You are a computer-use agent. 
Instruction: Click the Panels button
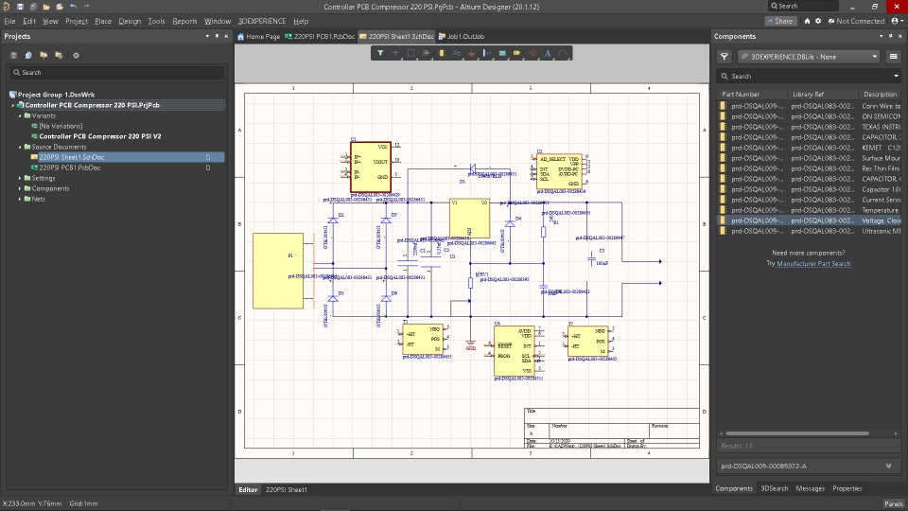894,503
